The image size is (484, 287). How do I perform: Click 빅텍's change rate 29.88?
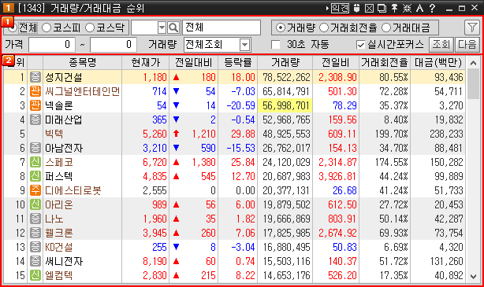point(244,134)
